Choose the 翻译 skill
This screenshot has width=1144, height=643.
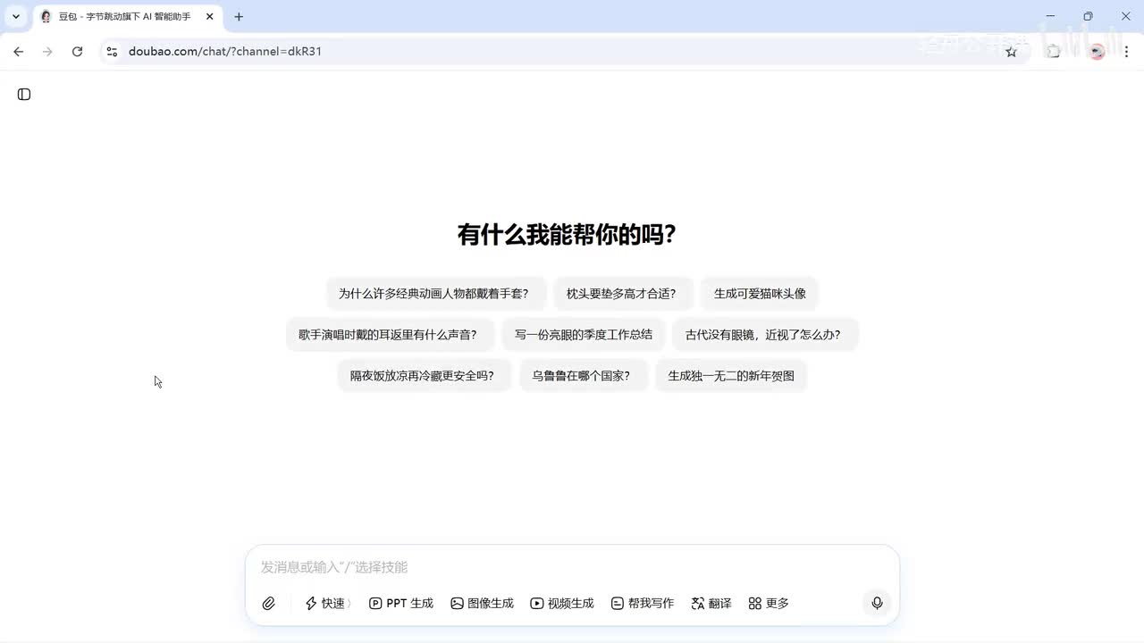click(x=711, y=604)
